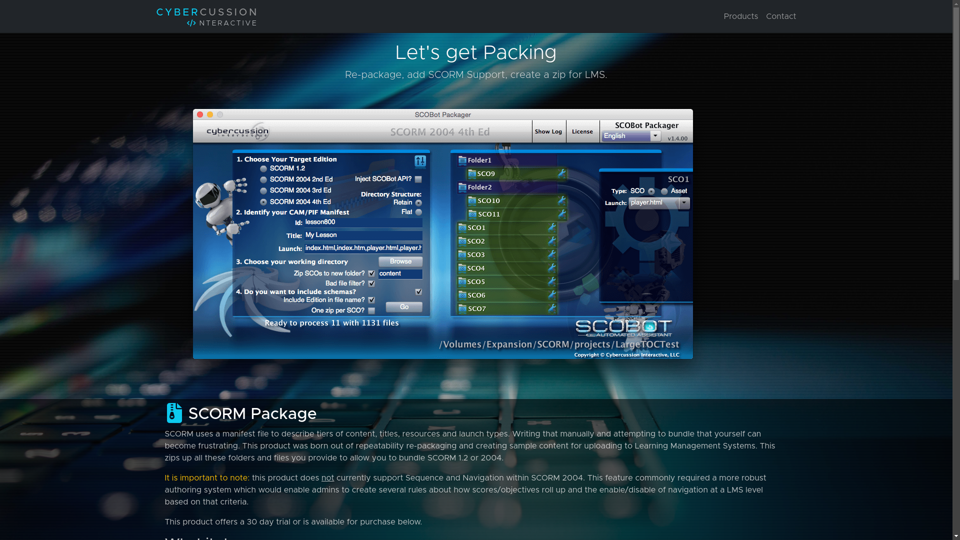The height and width of the screenshot is (540, 960).
Task: Click the SCO2 package icon
Action: click(x=462, y=241)
